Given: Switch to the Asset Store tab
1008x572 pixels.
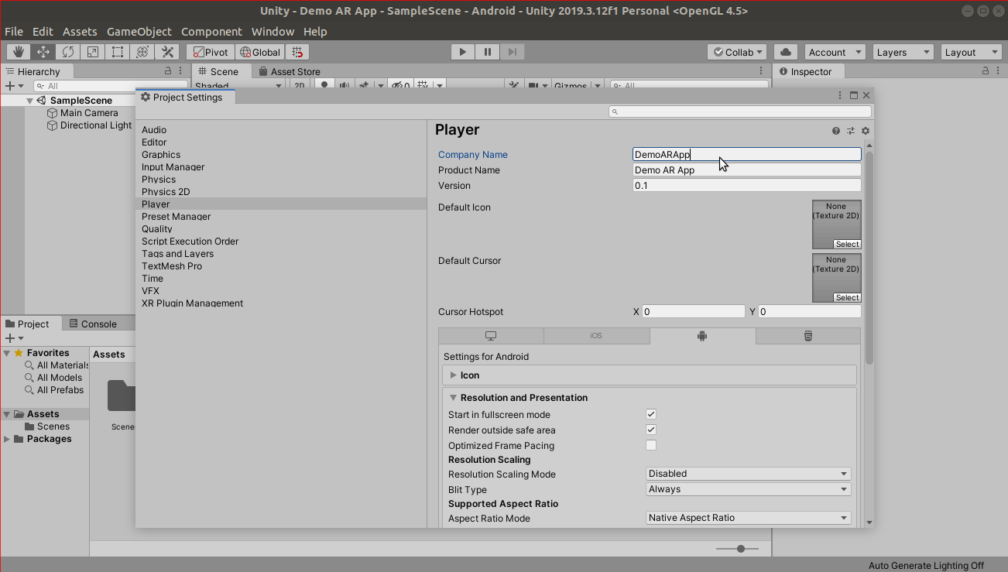Looking at the screenshot, I should (289, 71).
